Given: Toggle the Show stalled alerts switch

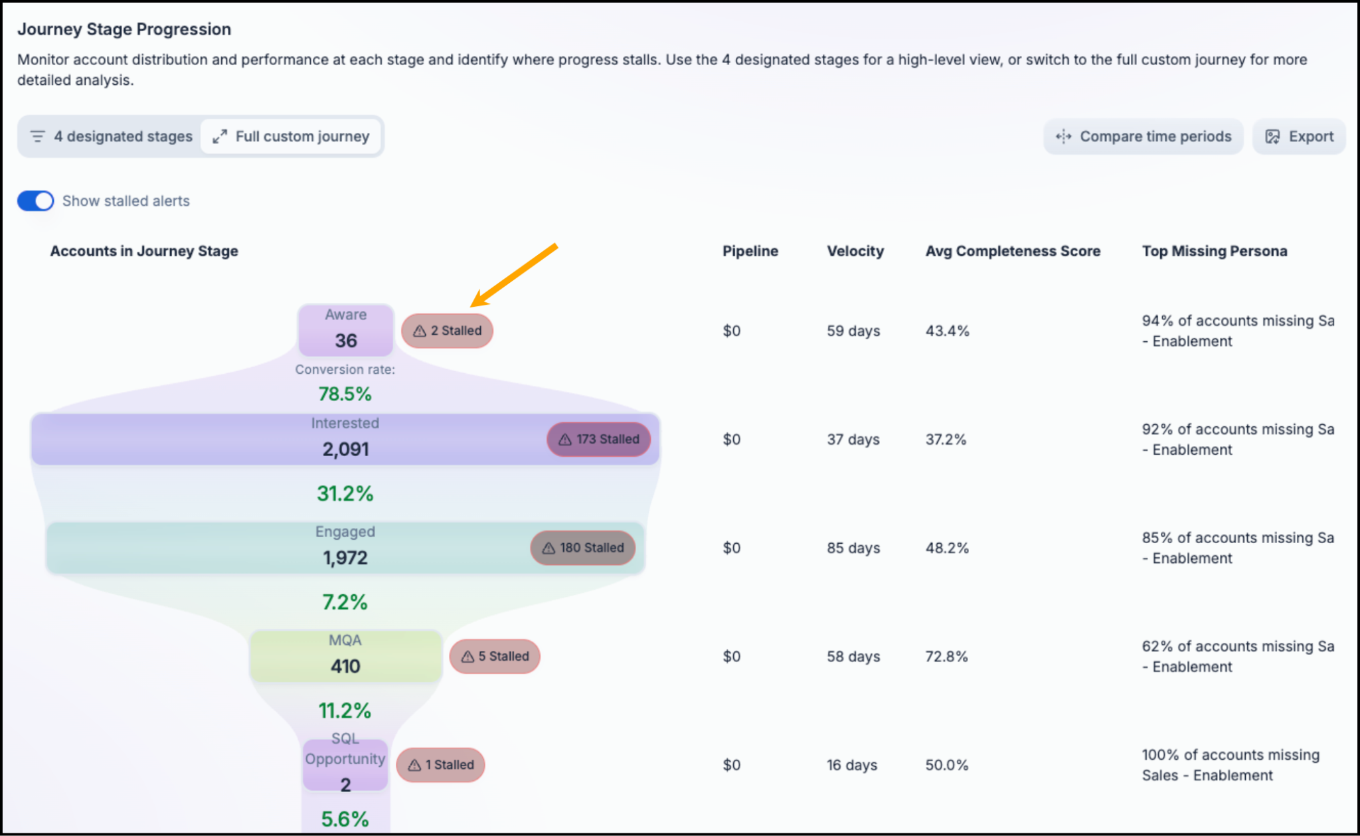Looking at the screenshot, I should click(x=35, y=201).
